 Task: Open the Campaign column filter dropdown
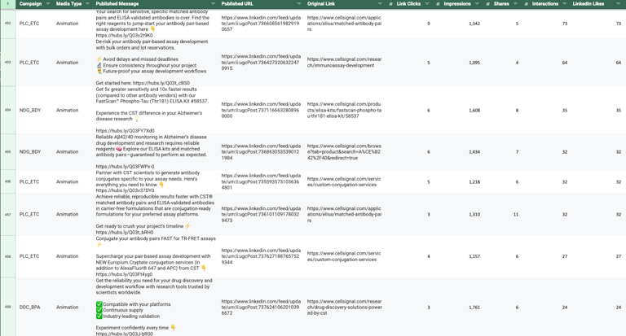coord(48,4)
